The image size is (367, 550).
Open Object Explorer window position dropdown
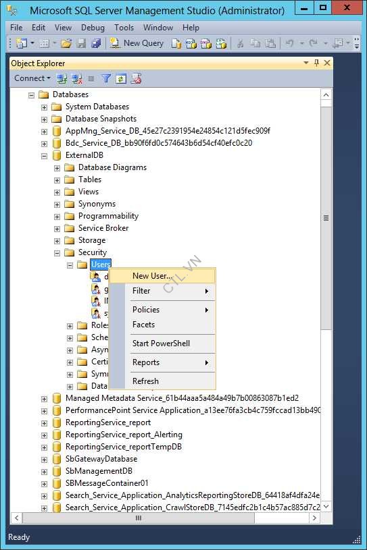[x=306, y=63]
